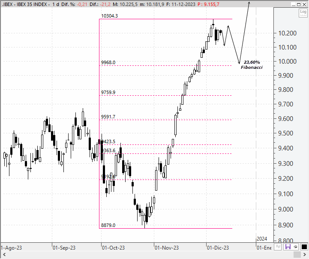The height and width of the screenshot is (259, 309).
Task: Click the 'M: 10.225,5' maximum value
Action: [125, 4]
